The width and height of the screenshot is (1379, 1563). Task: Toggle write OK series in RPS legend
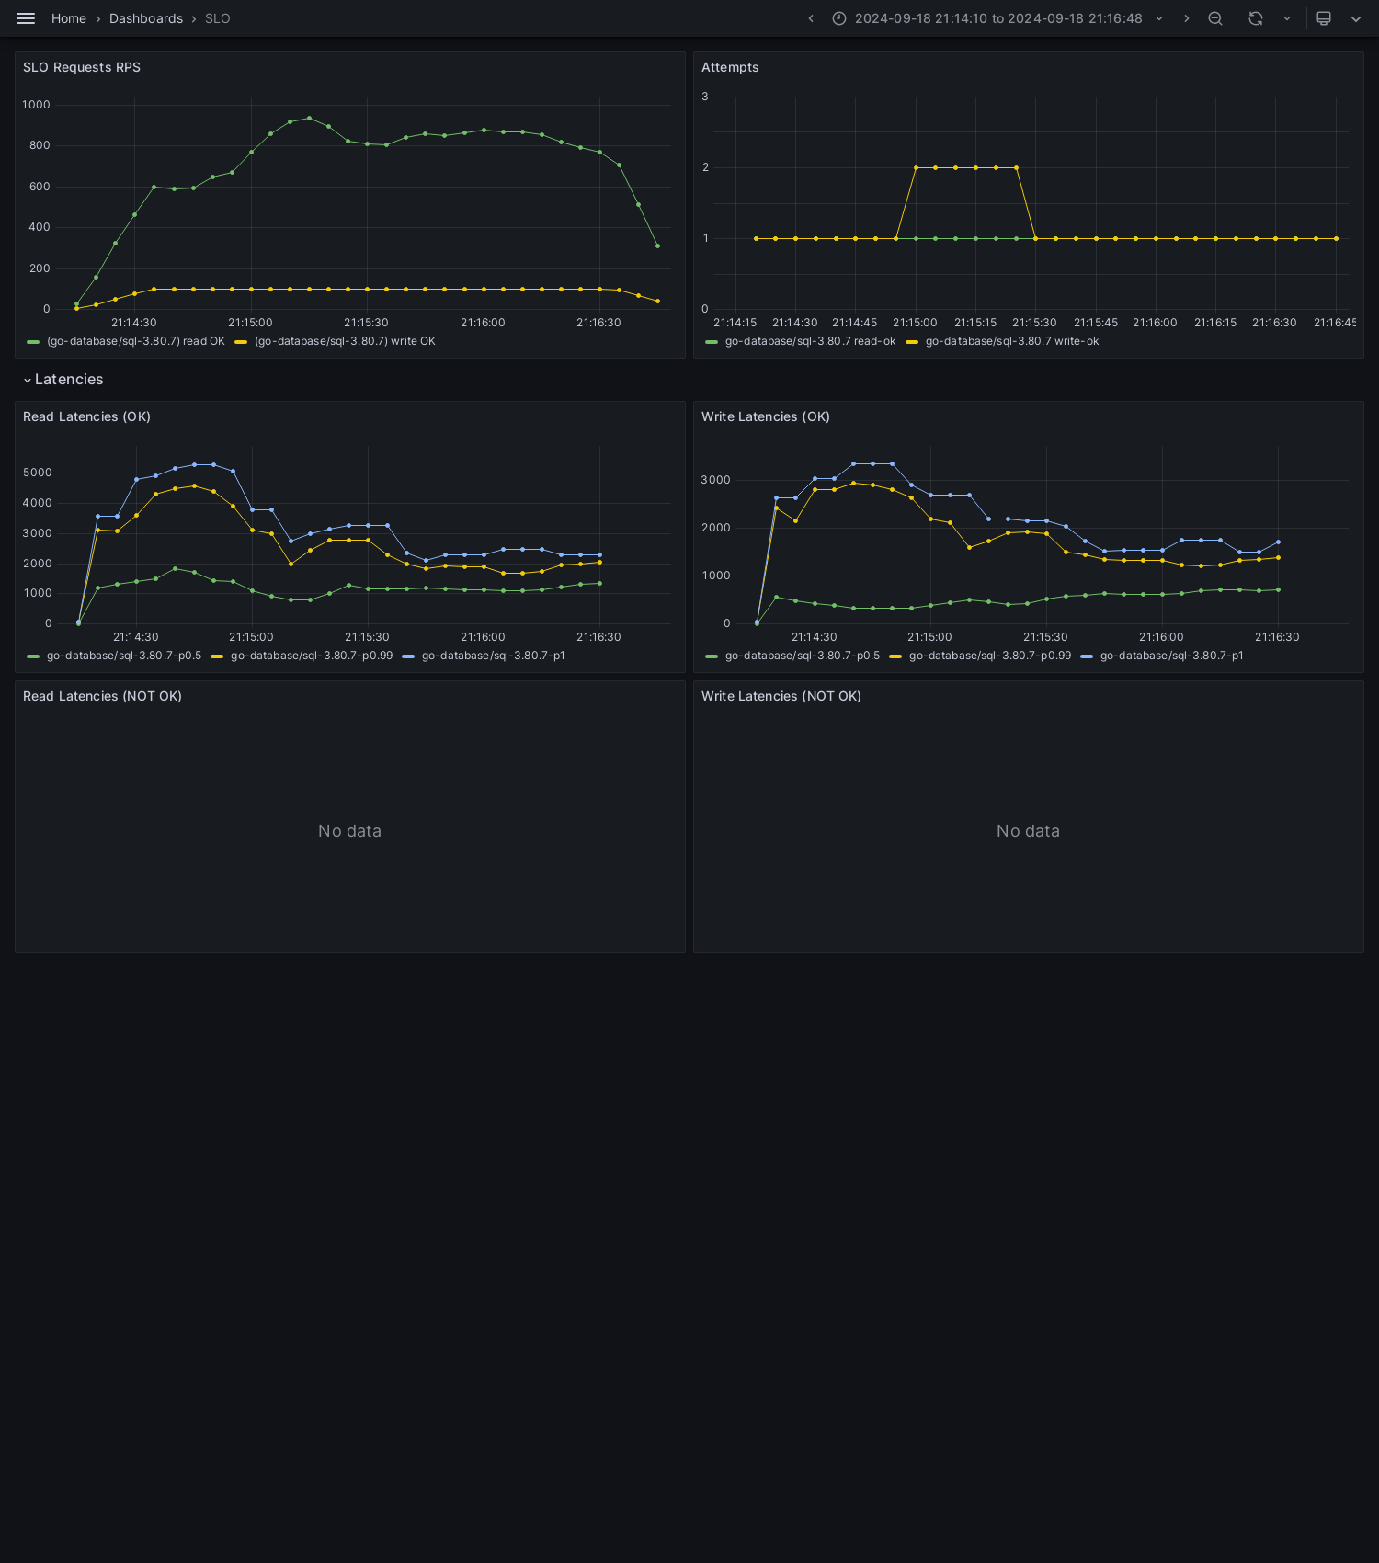pos(345,341)
